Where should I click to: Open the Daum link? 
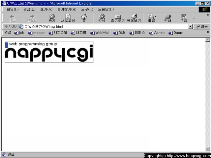176,33
